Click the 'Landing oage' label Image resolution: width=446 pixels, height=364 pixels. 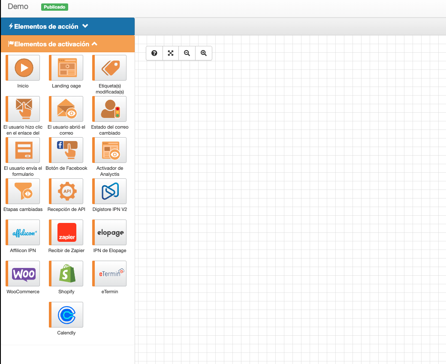point(66,86)
